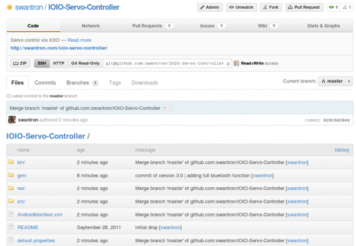Click the file icon for AndroidManifest.xml
Image resolution: width=356 pixels, height=246 pixels.
click(x=11, y=214)
